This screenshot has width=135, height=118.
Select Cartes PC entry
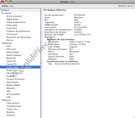click(11, 61)
